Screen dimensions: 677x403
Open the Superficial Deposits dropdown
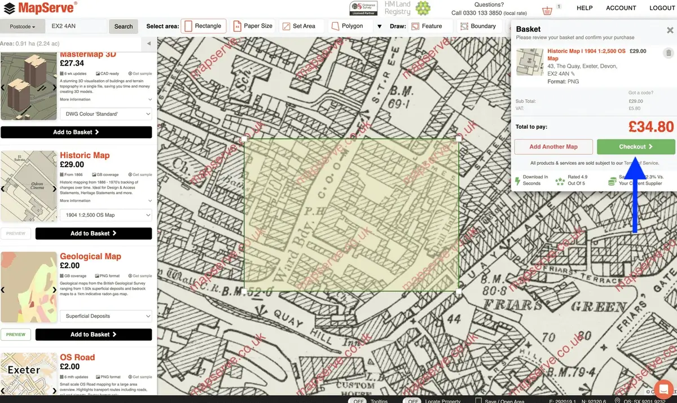point(106,316)
